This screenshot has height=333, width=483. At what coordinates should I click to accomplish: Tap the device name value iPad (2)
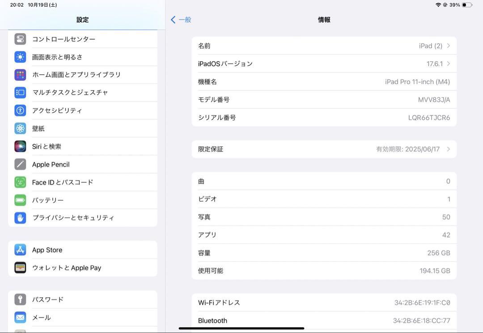(x=430, y=46)
